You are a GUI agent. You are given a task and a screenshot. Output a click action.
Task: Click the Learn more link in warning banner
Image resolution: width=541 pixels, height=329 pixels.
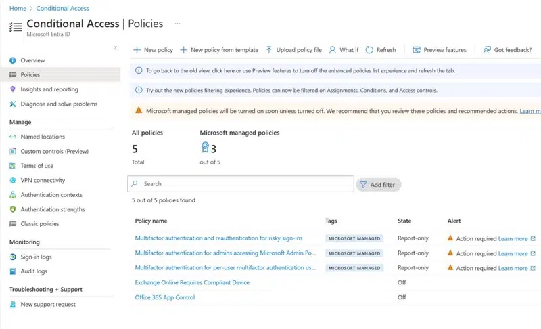pyautogui.click(x=530, y=111)
